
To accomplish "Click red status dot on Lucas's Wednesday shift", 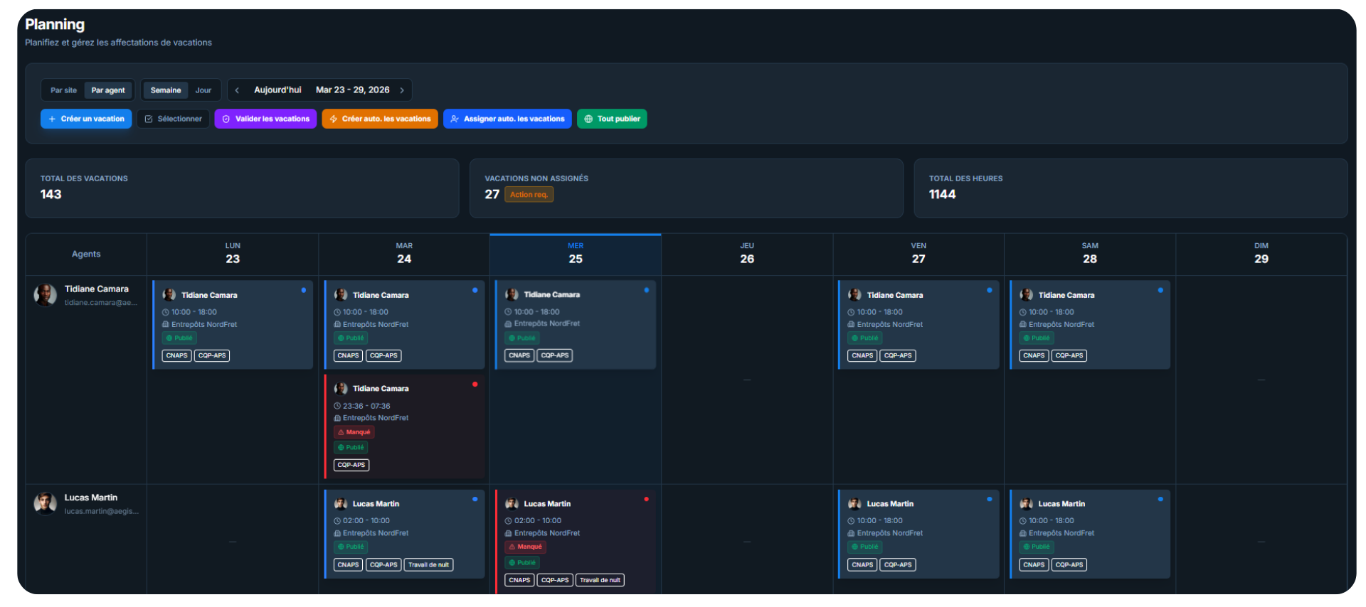I will (647, 499).
